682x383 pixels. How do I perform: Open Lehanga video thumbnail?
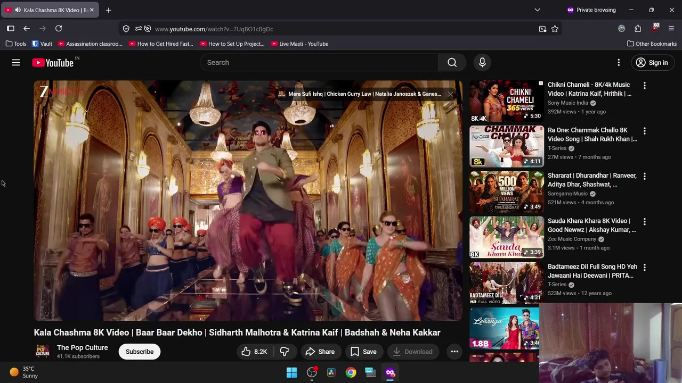coord(504,328)
